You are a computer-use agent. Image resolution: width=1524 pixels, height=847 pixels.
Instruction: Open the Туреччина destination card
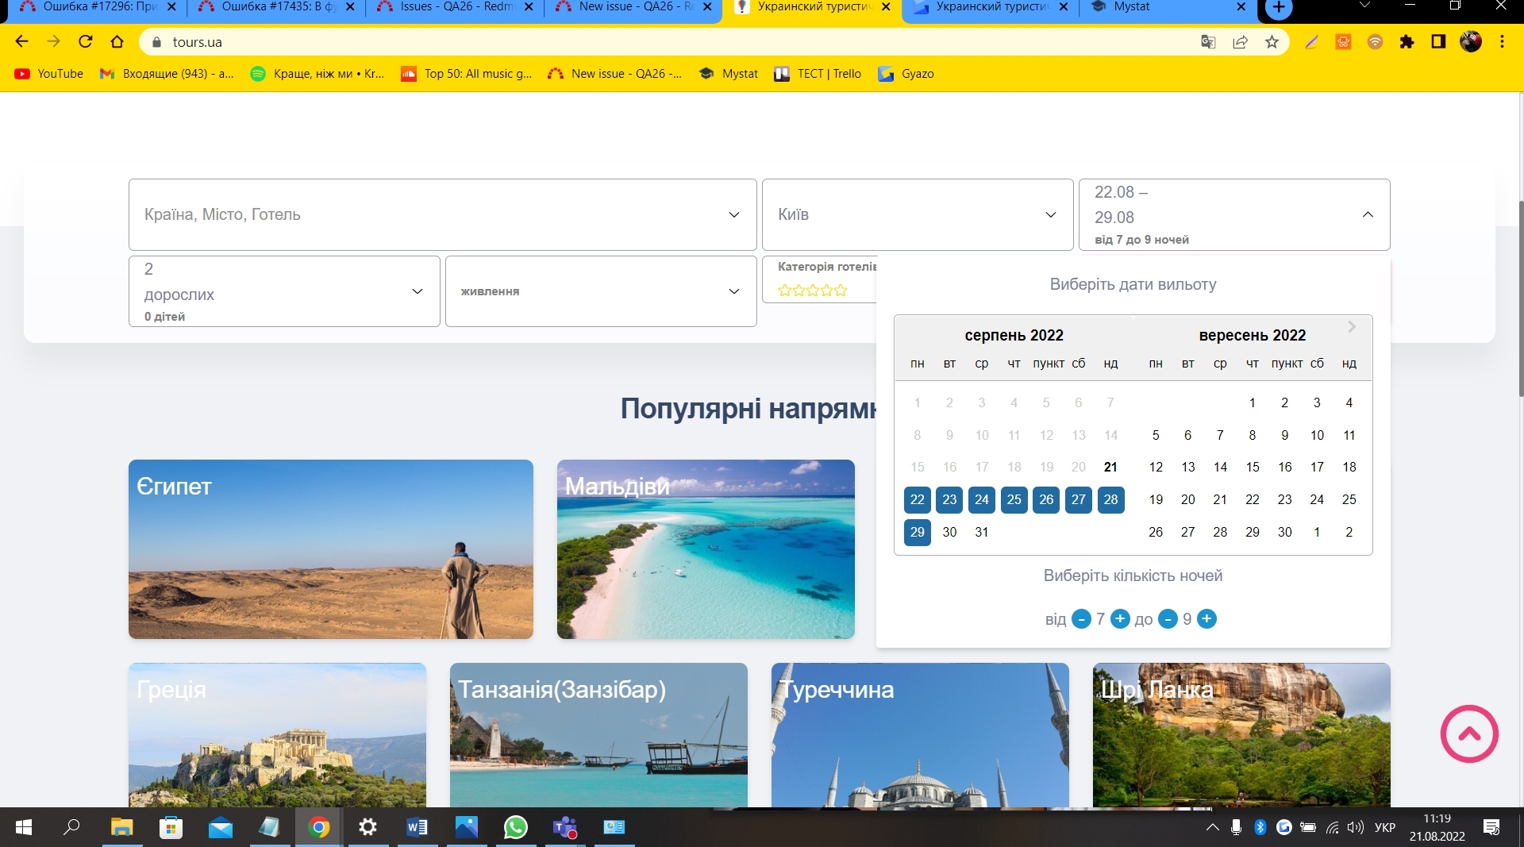point(920,735)
